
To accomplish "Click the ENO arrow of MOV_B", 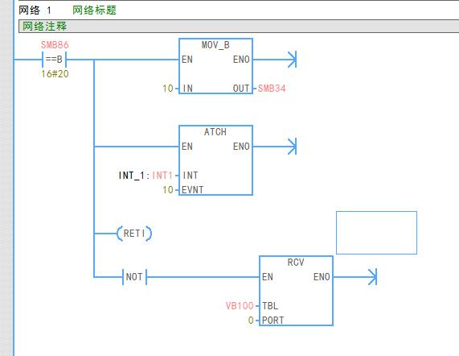I will [292, 60].
